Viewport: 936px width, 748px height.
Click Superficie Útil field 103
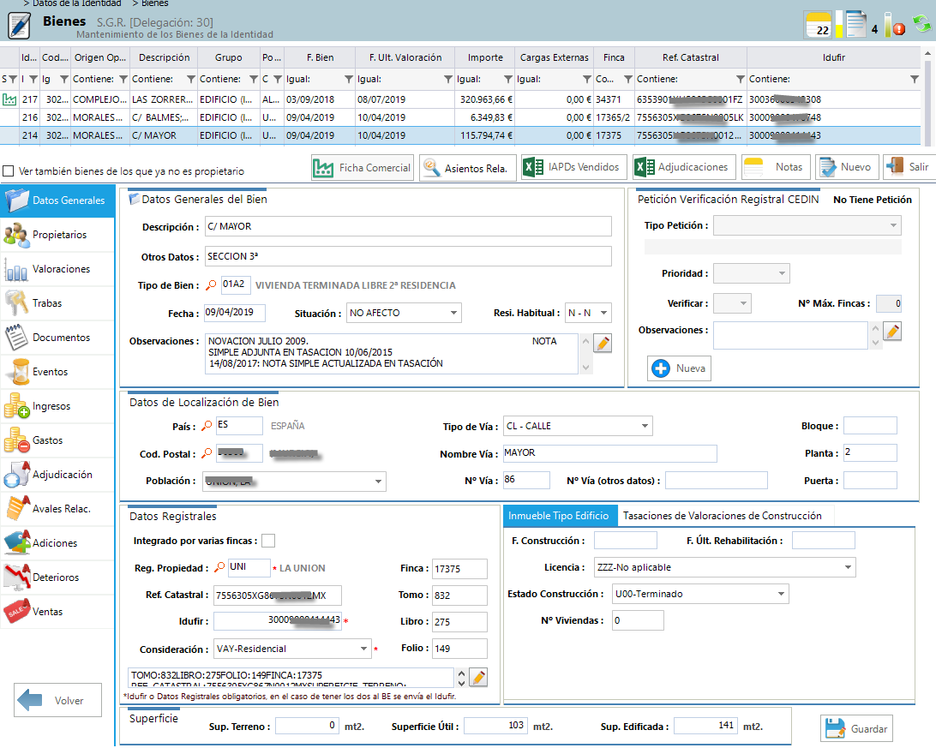(495, 726)
